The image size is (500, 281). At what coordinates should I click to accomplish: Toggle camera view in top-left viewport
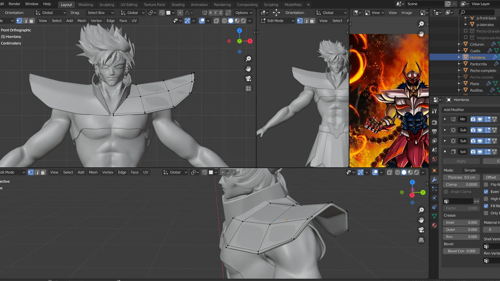pos(248,79)
